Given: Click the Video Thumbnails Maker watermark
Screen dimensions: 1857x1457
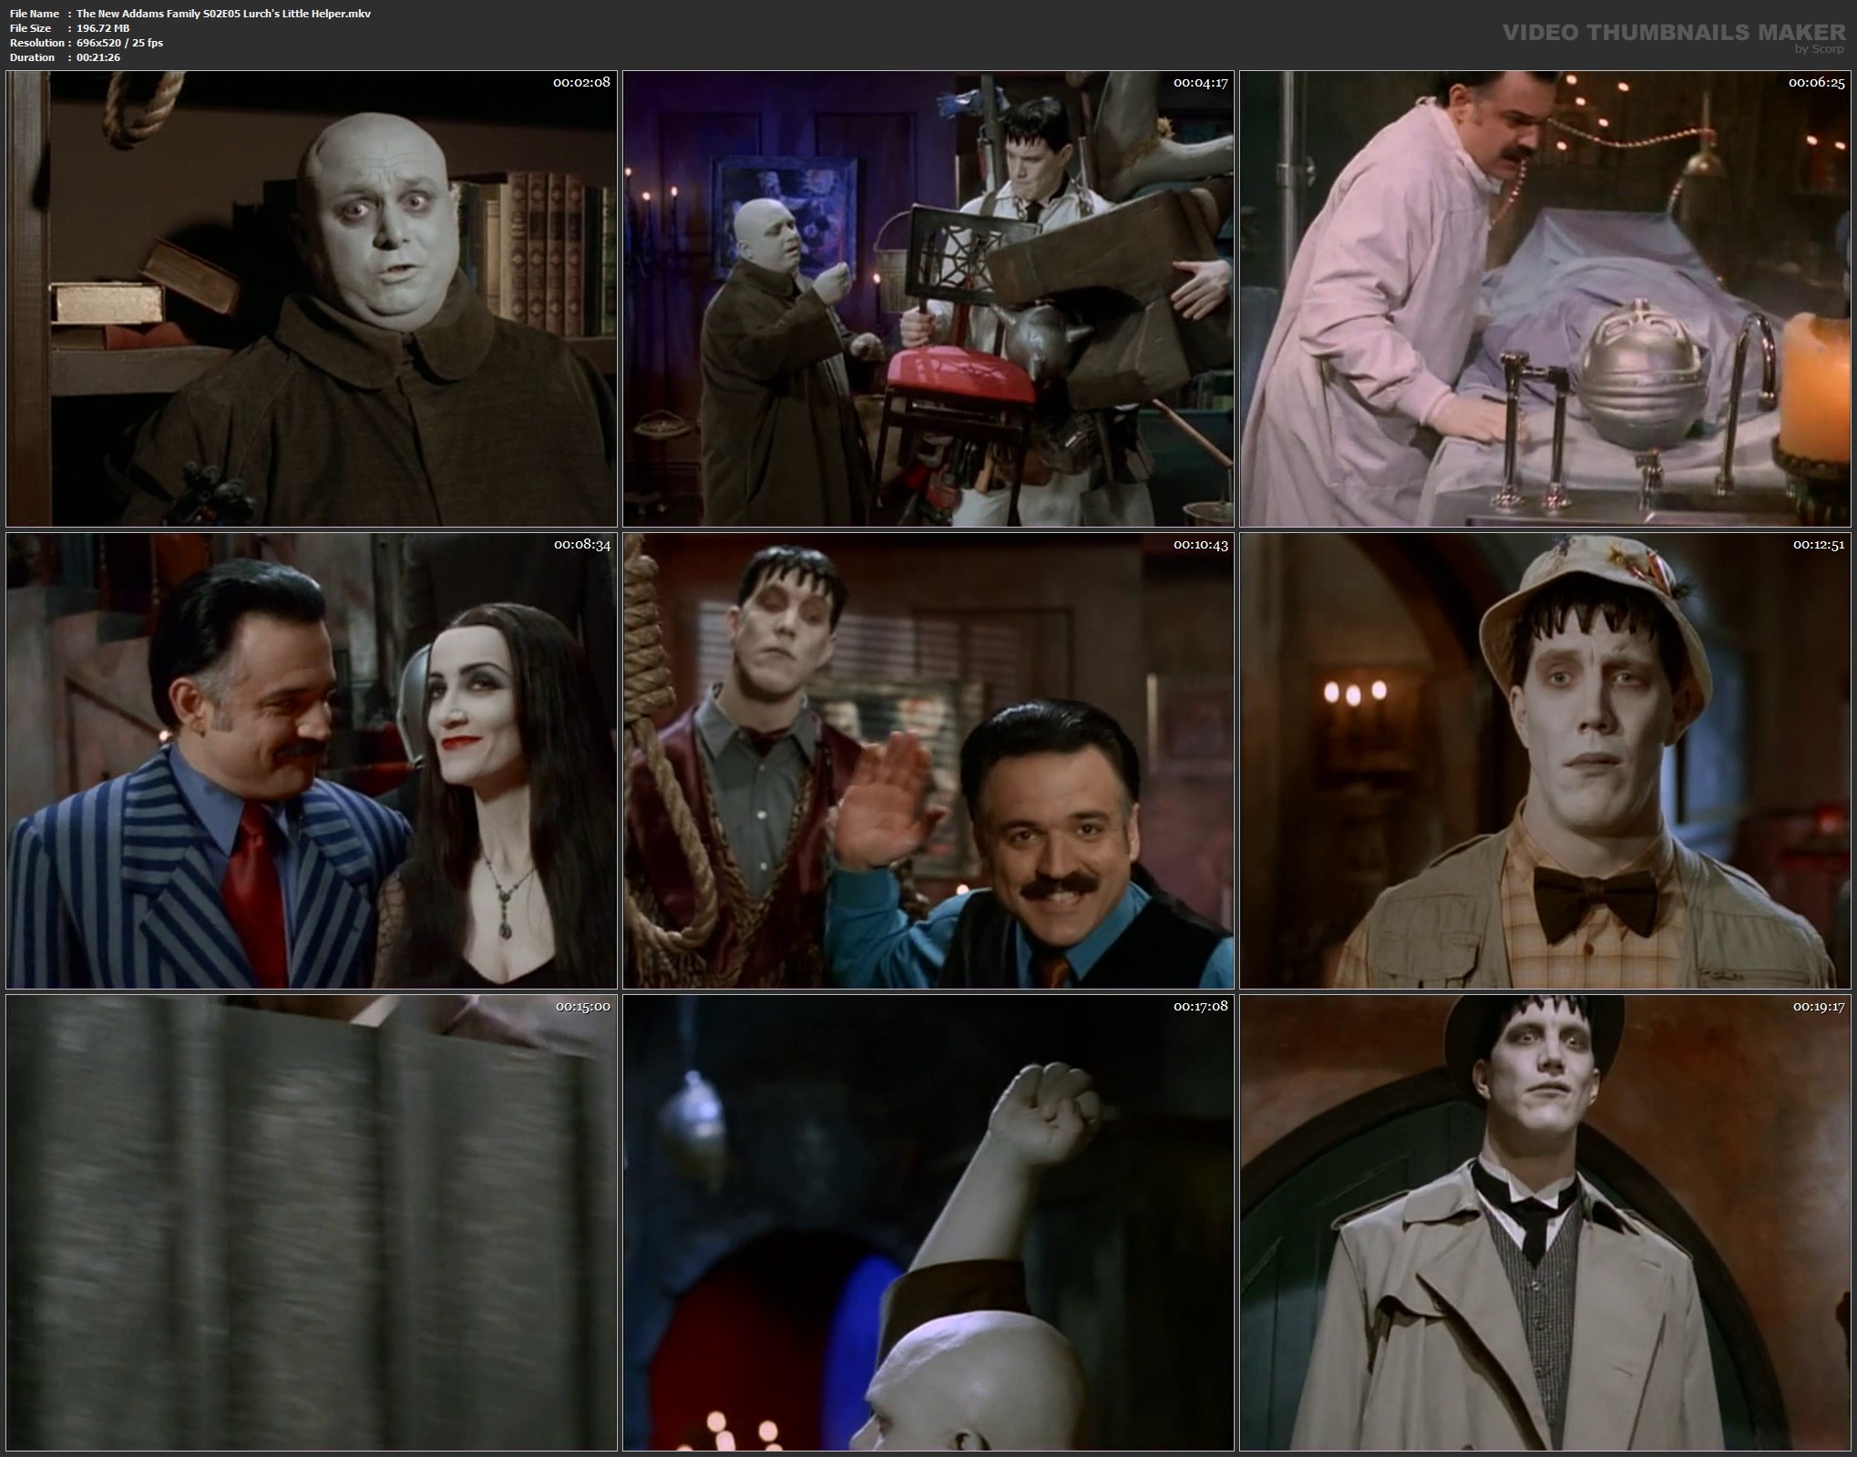Looking at the screenshot, I should point(1673,33).
